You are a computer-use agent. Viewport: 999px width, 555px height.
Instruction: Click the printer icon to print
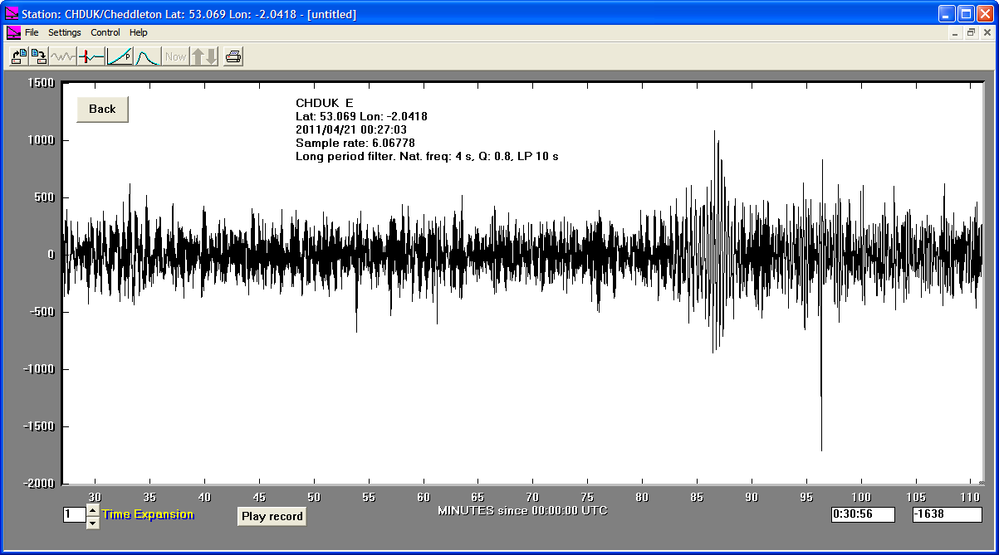pos(233,56)
